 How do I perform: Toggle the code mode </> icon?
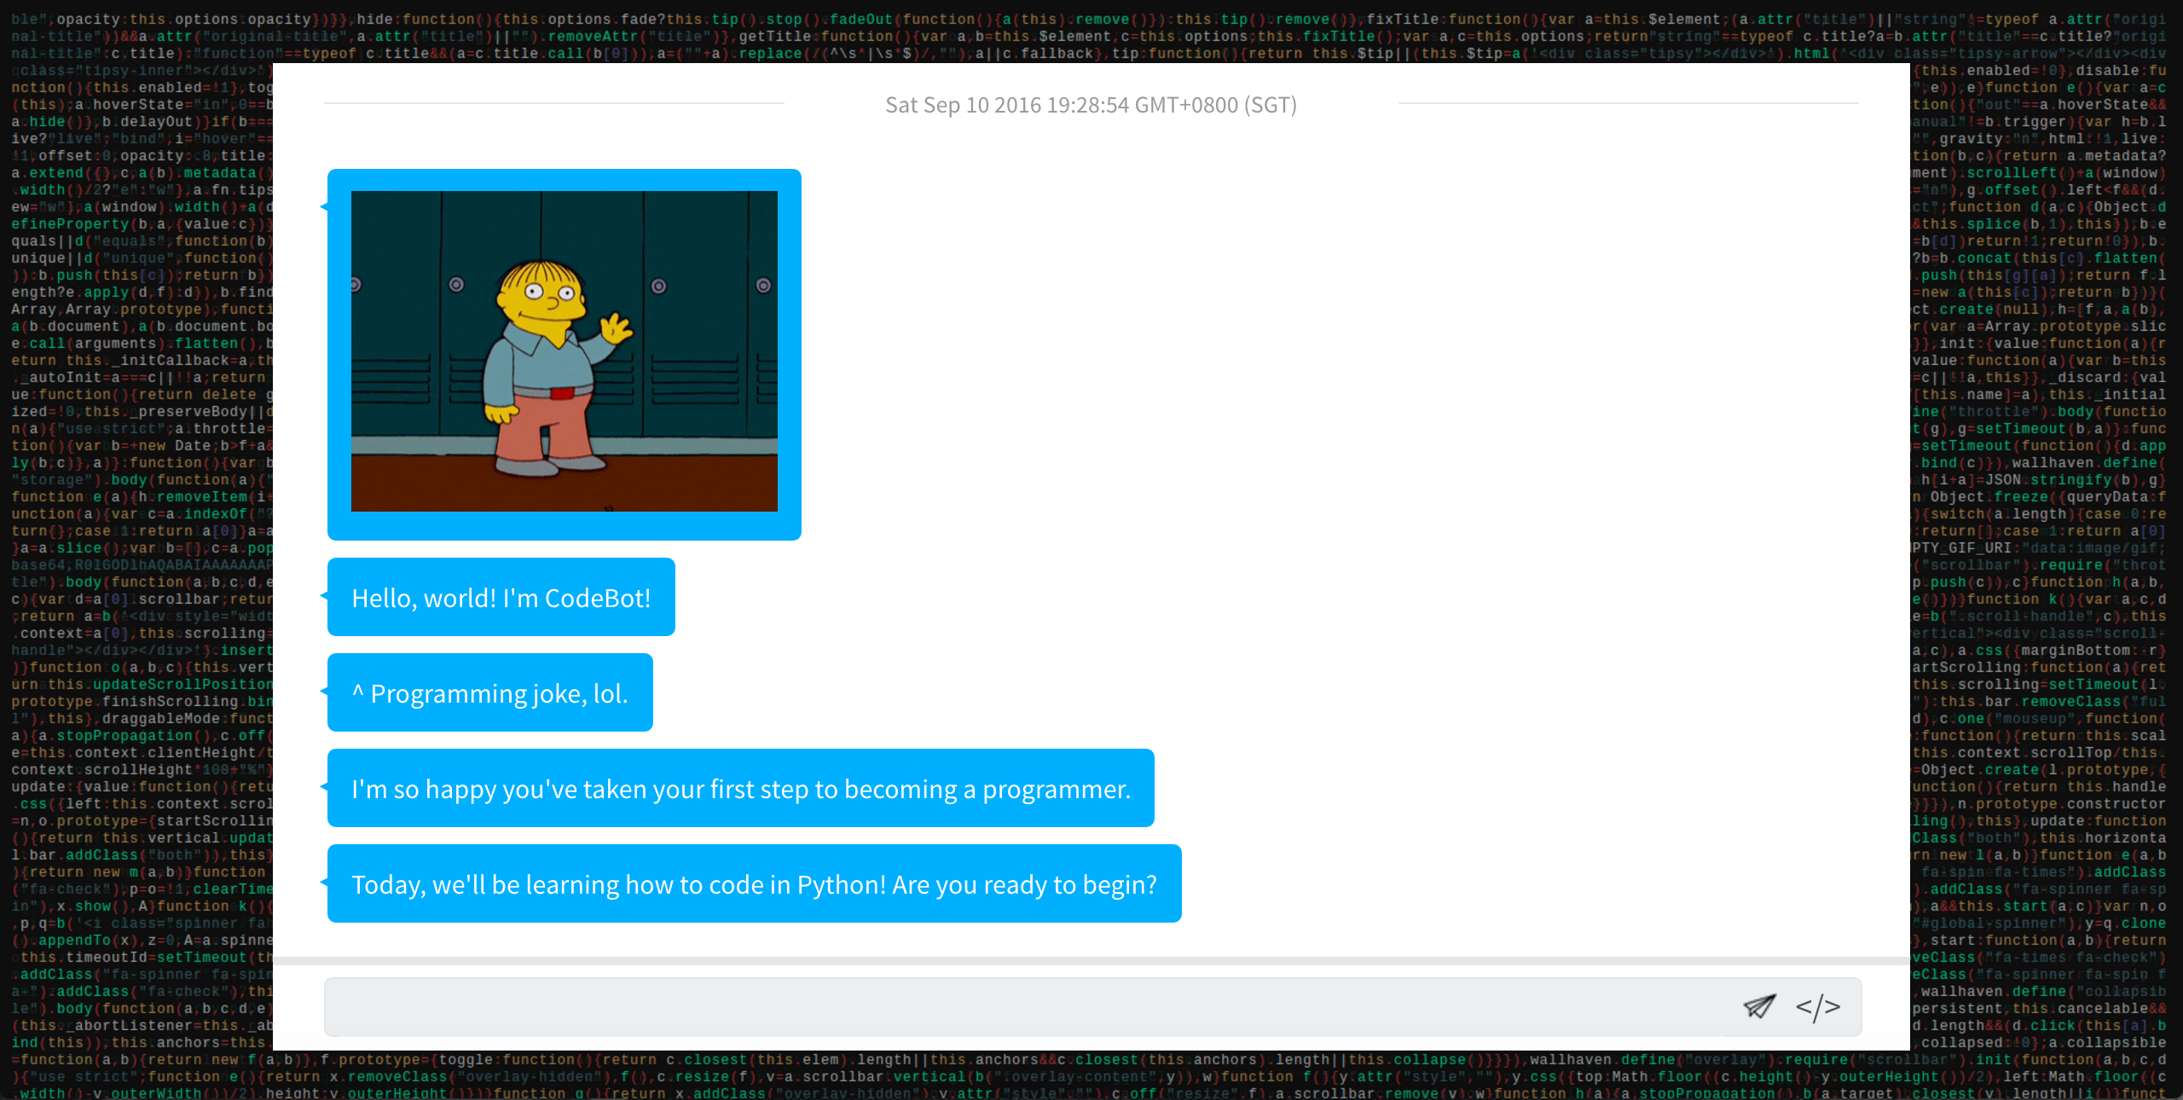(1817, 1007)
